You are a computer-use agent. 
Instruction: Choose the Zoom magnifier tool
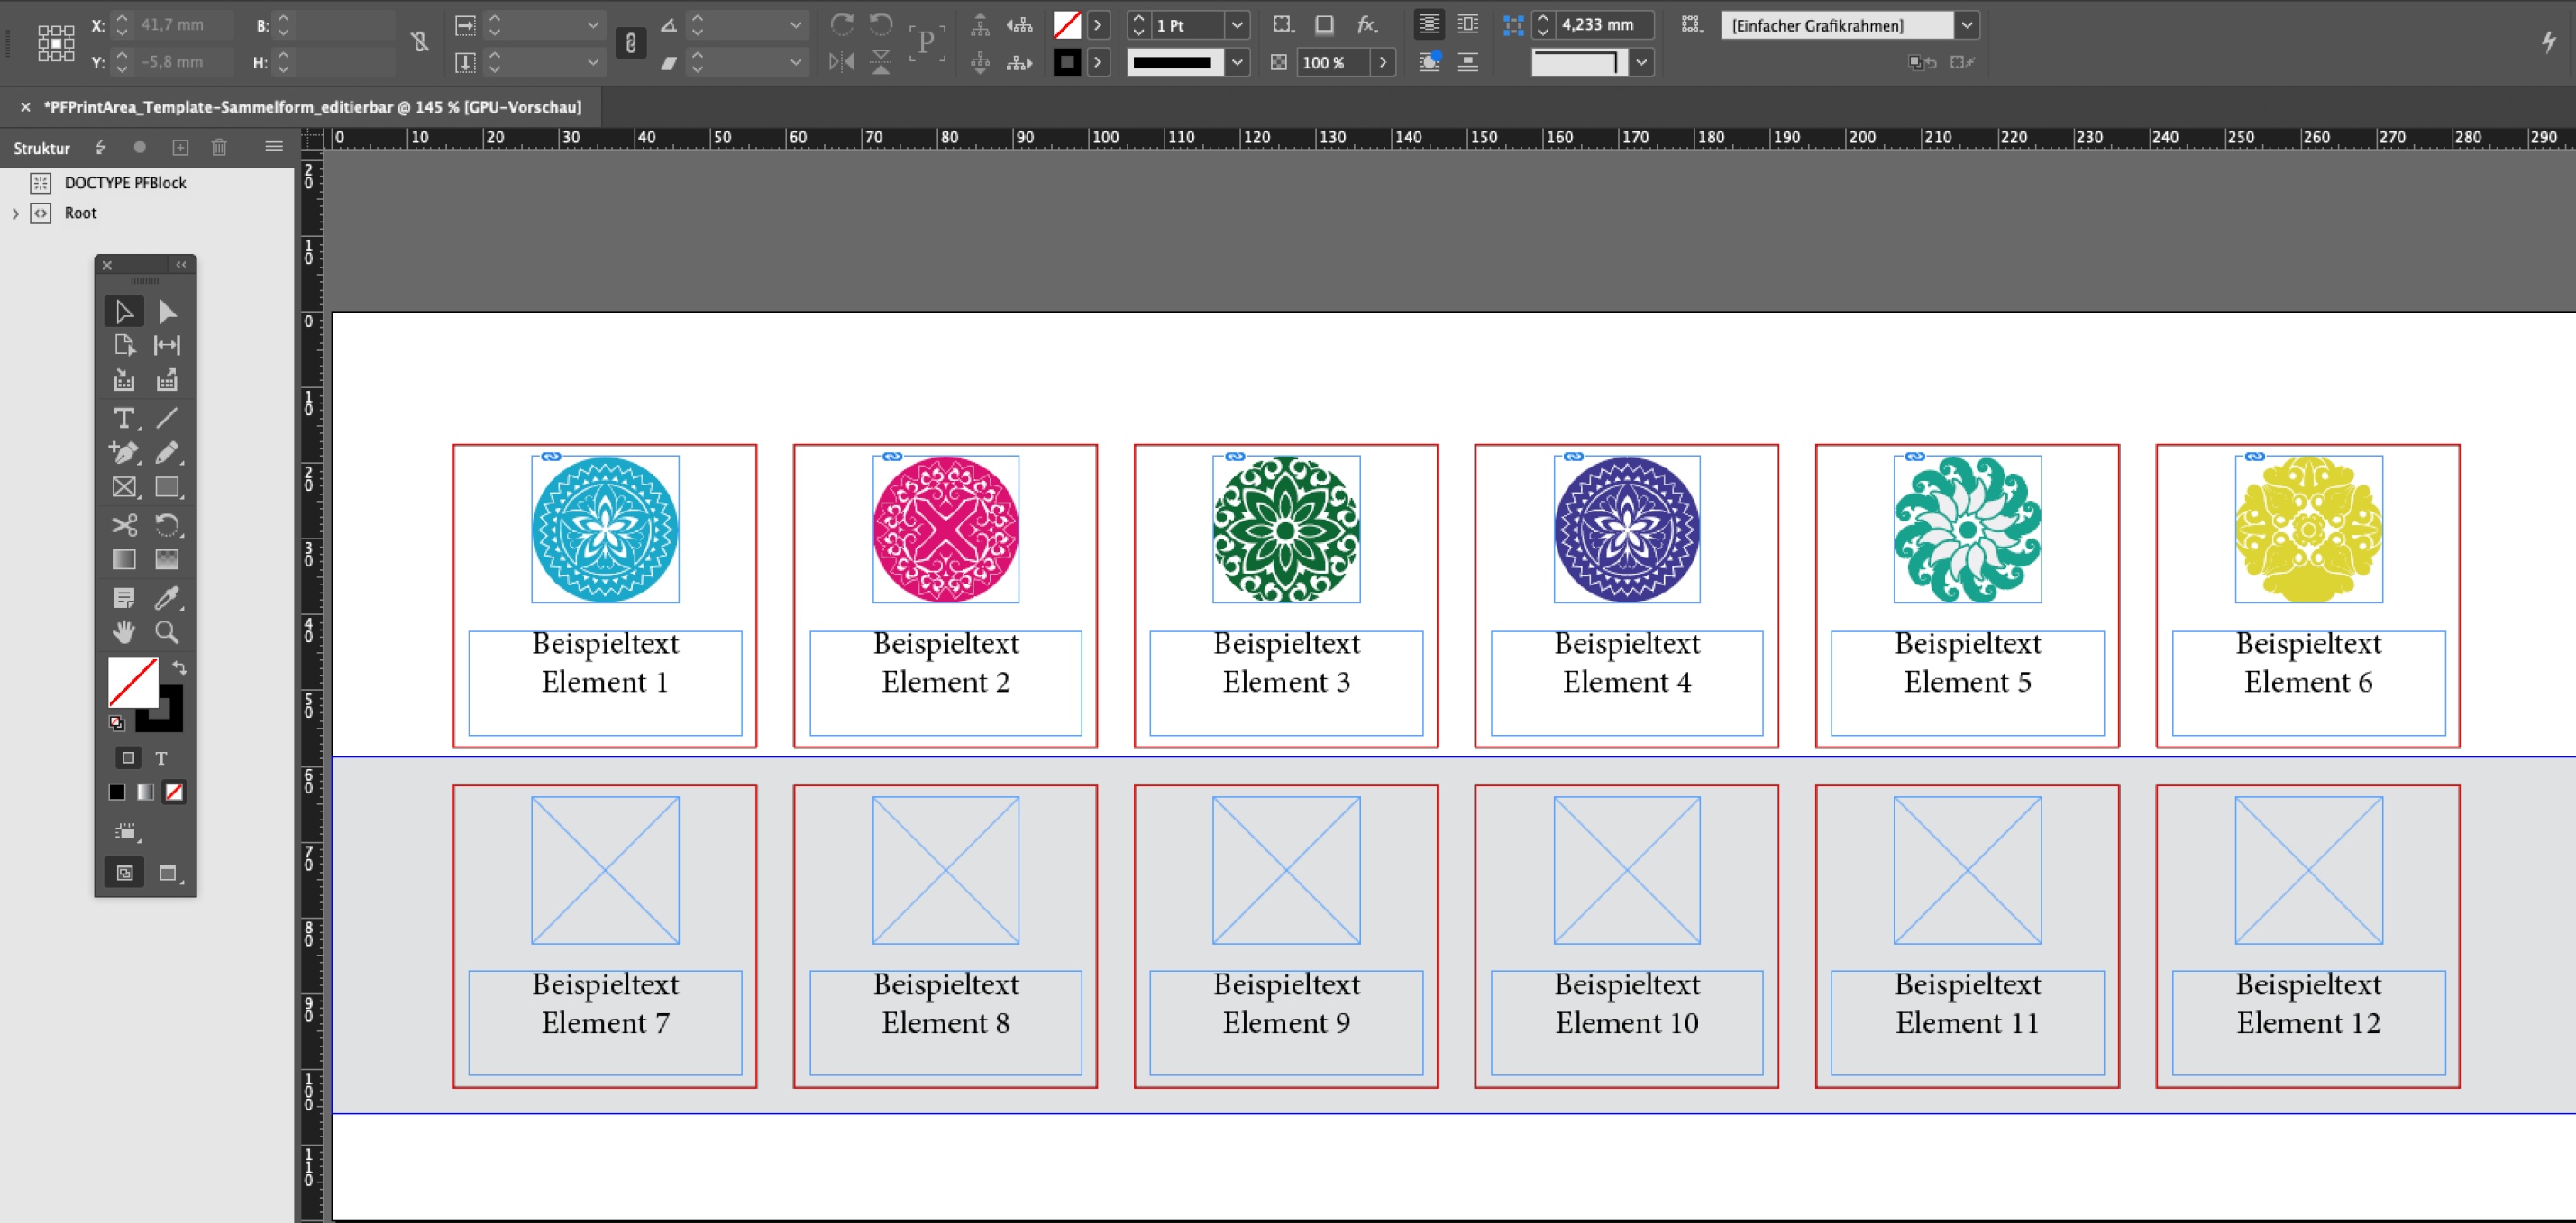167,632
